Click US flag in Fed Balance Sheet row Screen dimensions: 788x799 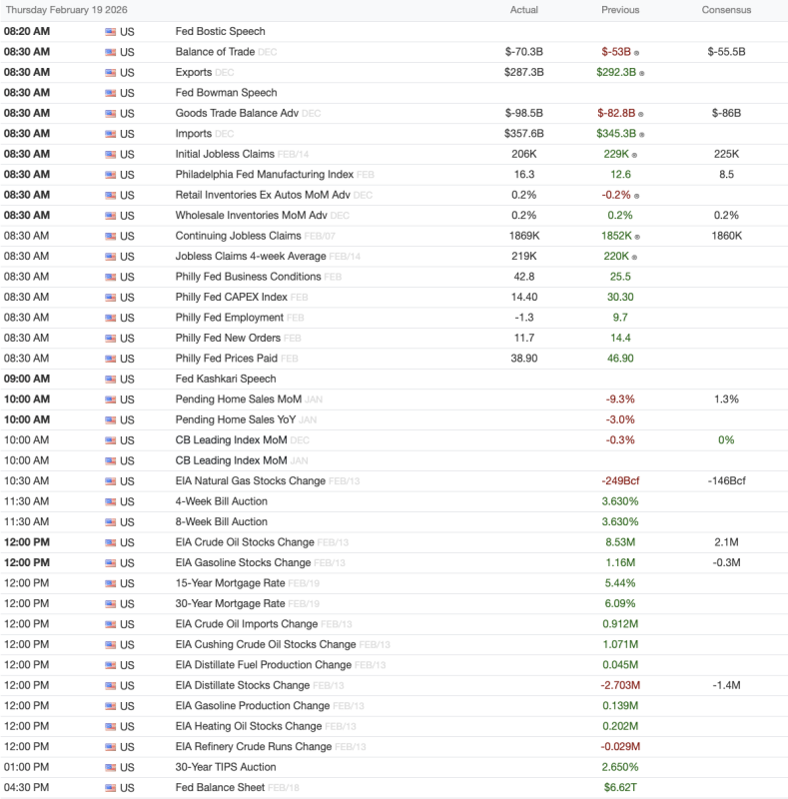click(110, 788)
